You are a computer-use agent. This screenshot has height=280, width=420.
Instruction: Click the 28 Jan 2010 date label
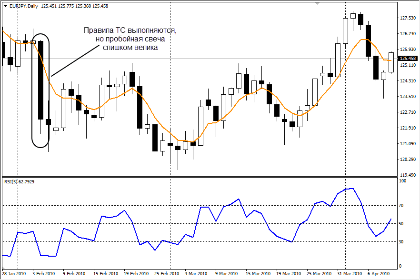point(14,274)
